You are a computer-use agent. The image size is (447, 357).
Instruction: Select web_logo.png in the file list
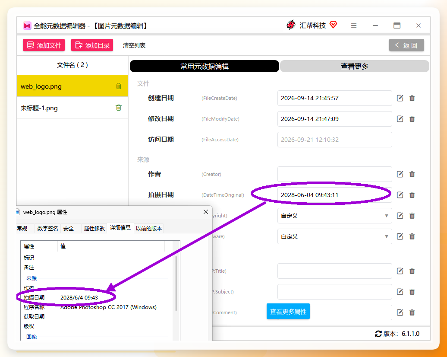tap(72, 86)
